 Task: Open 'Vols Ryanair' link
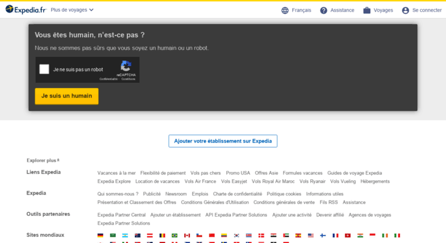click(x=312, y=182)
